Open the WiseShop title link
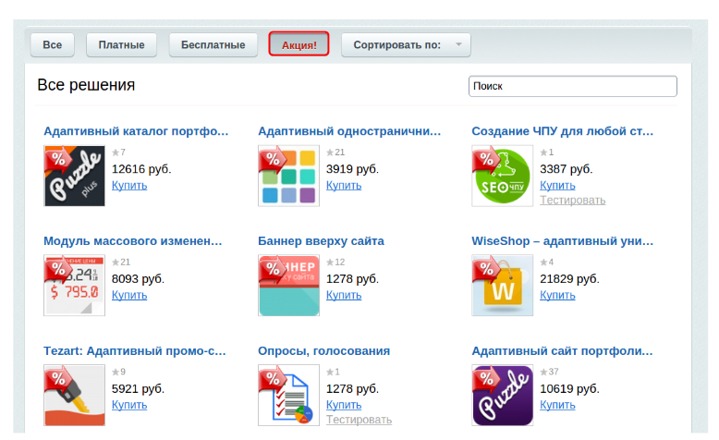This screenshot has height=440, width=719. pos(562,241)
